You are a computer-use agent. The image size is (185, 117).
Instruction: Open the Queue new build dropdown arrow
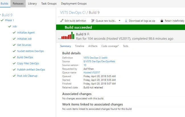click(x=120, y=21)
